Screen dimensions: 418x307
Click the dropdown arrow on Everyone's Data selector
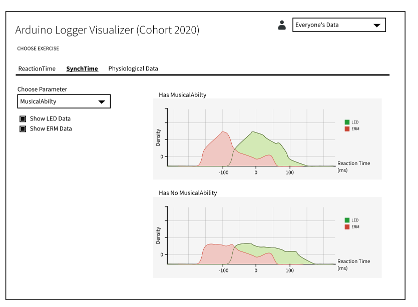377,24
